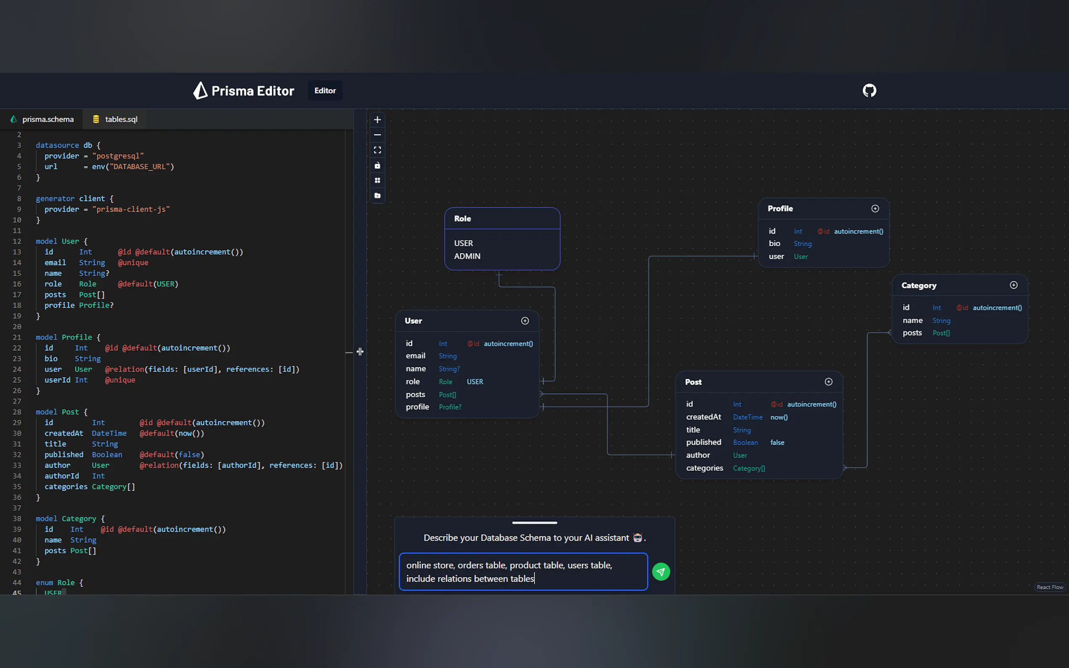Expand the Profile model plus icon
Screen dimensions: 1069x668
(x=875, y=209)
